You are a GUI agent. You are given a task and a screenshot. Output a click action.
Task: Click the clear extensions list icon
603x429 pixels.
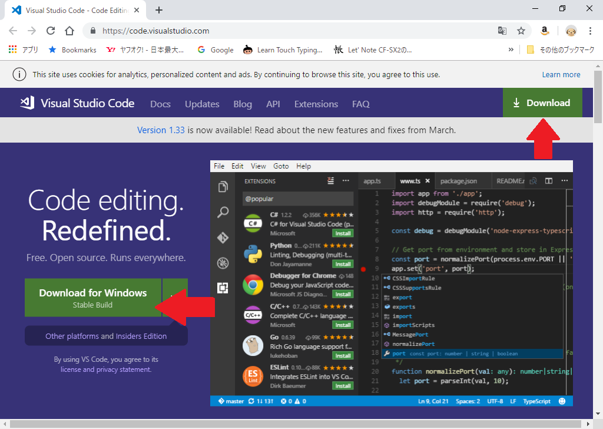point(330,180)
